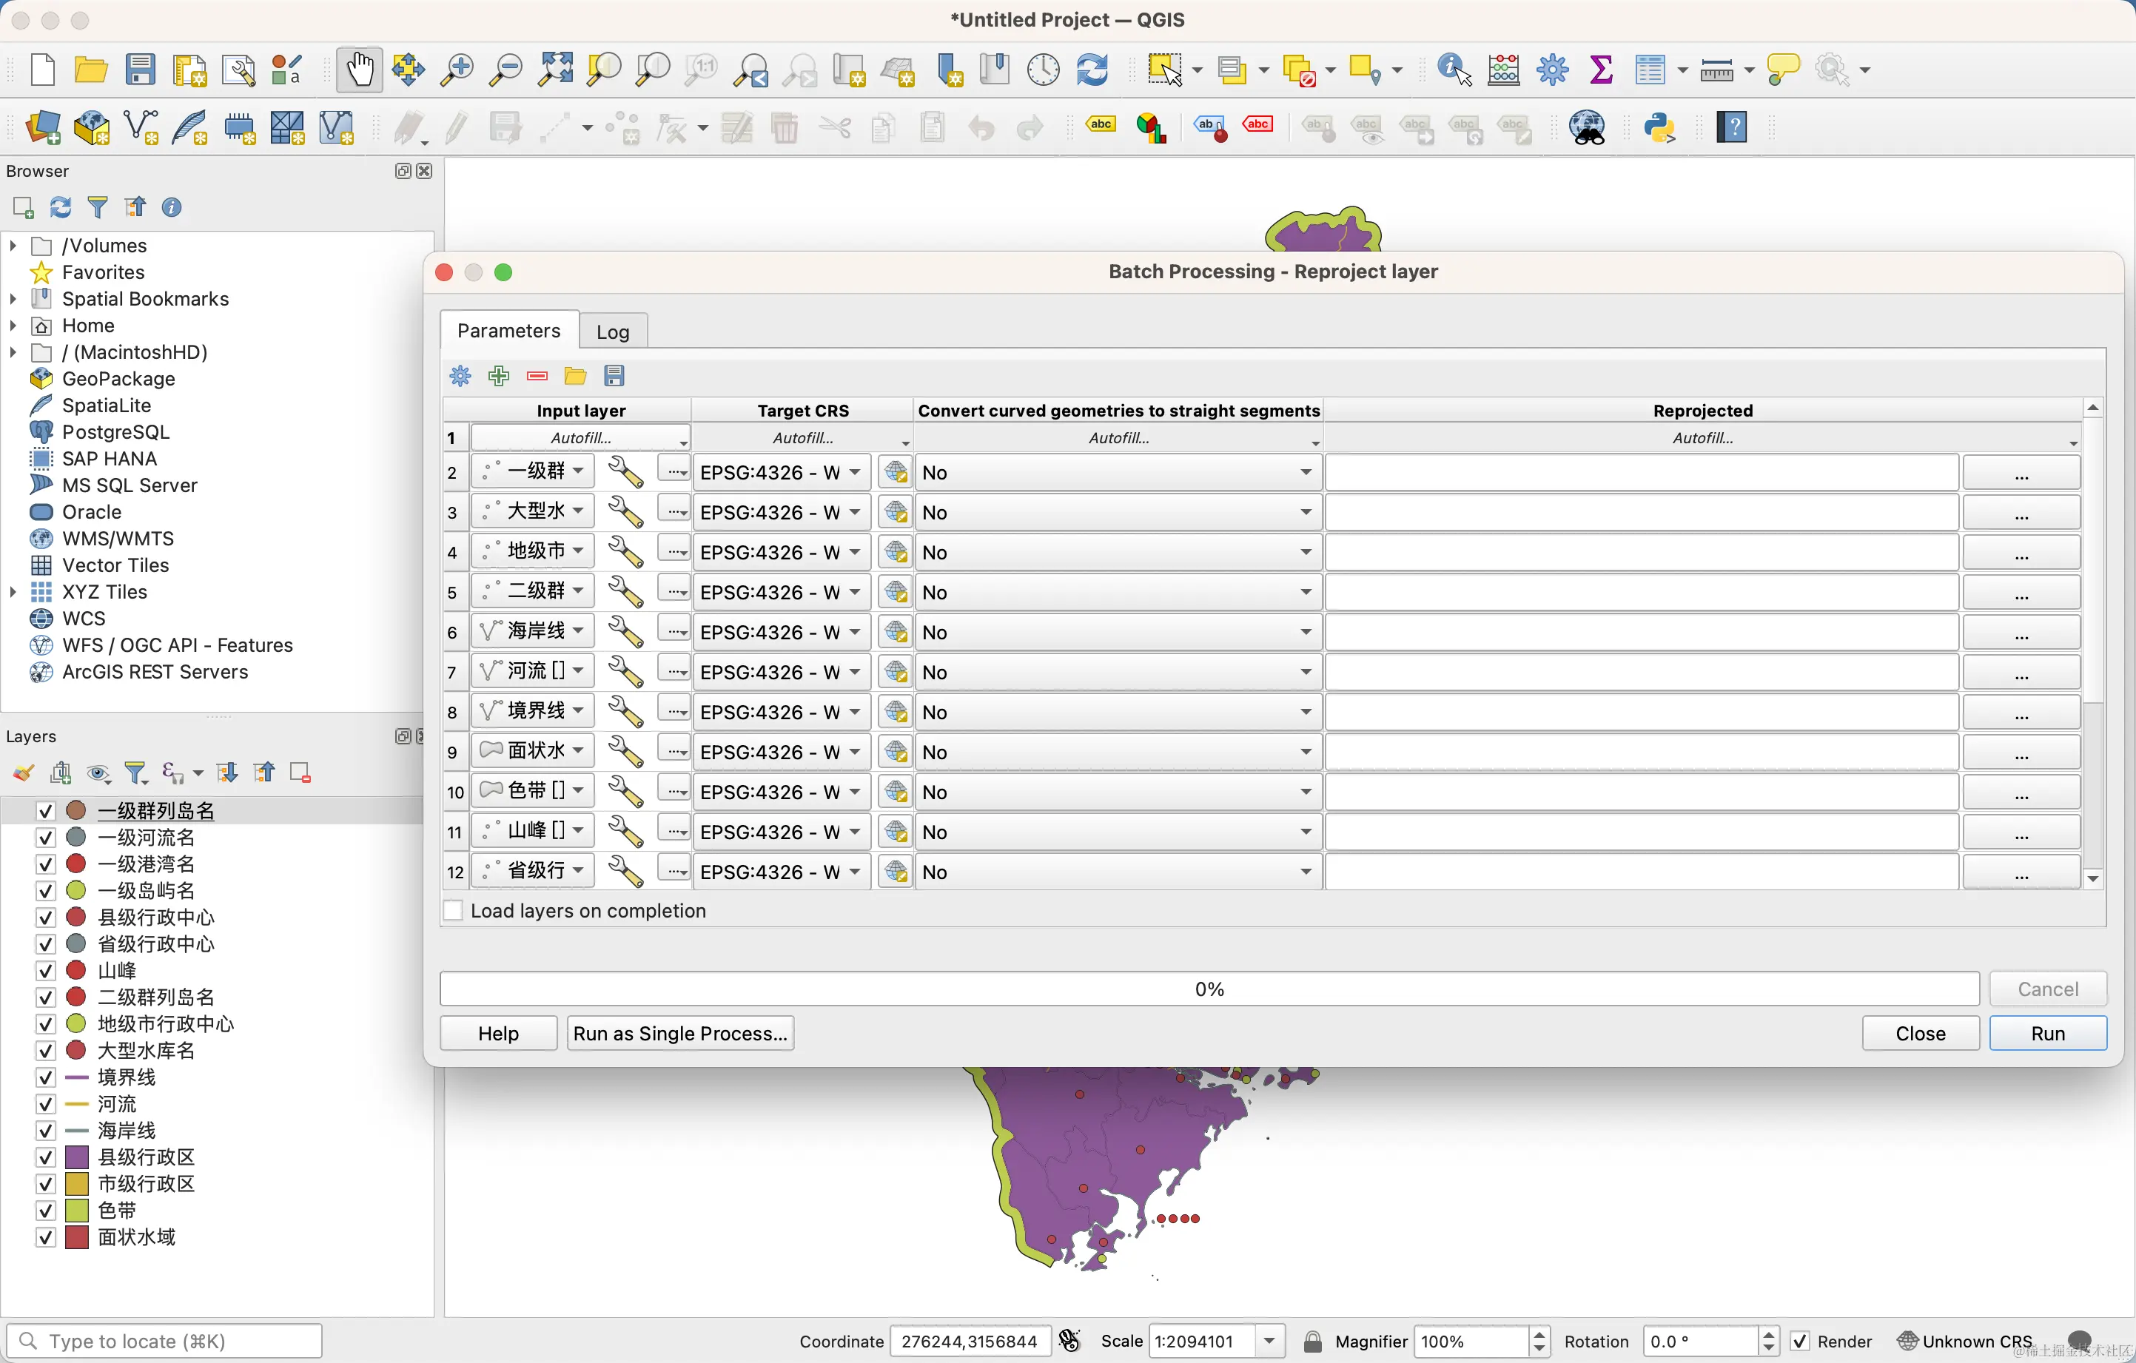Screen dimensions: 2136x1363
Task: Click the 0% progress bar
Action: pos(1209,989)
